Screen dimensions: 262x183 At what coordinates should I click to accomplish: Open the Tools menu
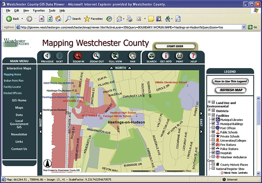pos(52,10)
